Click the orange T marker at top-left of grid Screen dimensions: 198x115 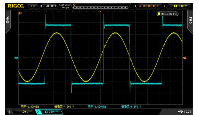tap(20, 13)
